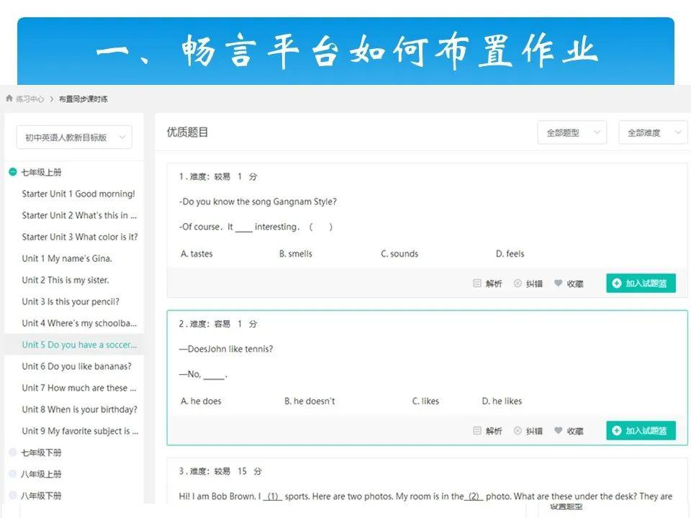
Task: Click the 纠错 icon for question 1
Action: coord(518,283)
